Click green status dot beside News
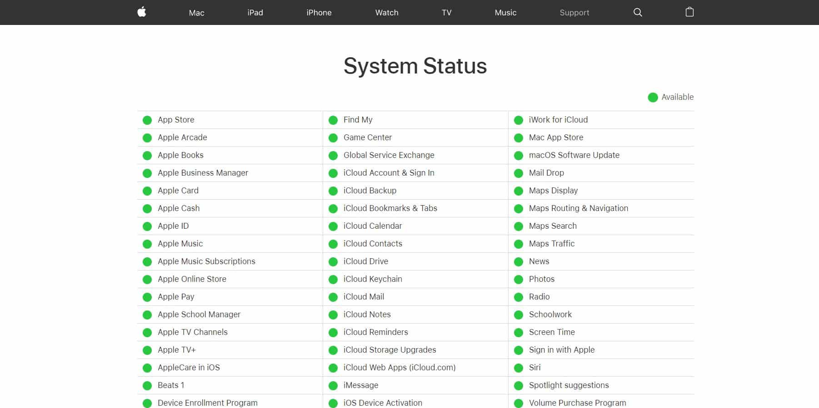The image size is (819, 408). 519,262
